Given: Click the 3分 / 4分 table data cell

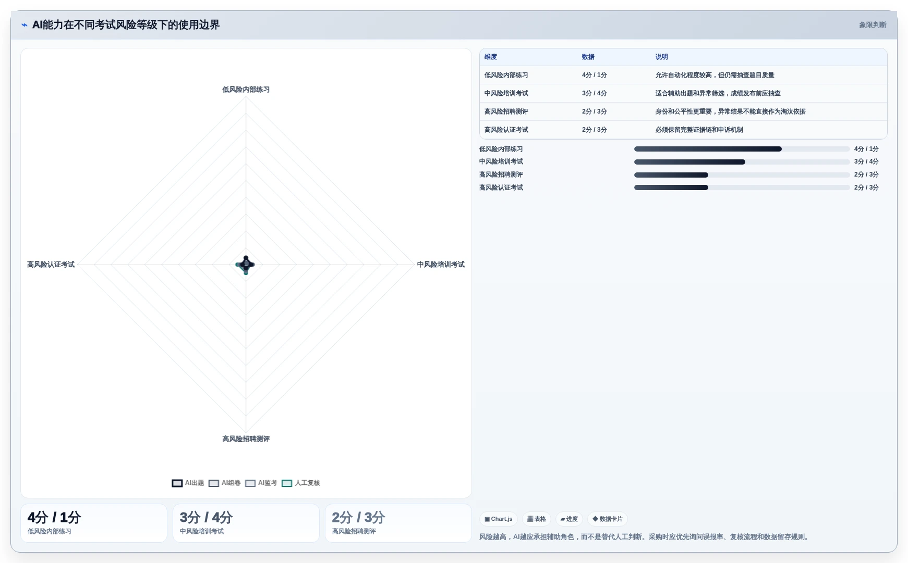Looking at the screenshot, I should point(595,94).
